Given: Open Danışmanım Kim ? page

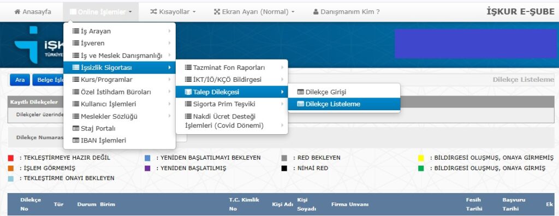Looking at the screenshot, I should 346,12.
